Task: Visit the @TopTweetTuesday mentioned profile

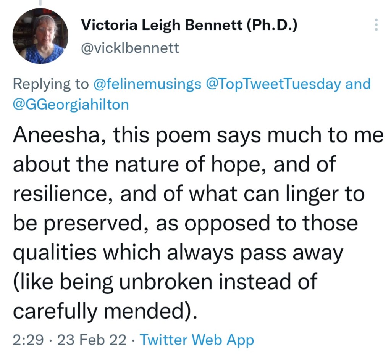Action: [273, 84]
